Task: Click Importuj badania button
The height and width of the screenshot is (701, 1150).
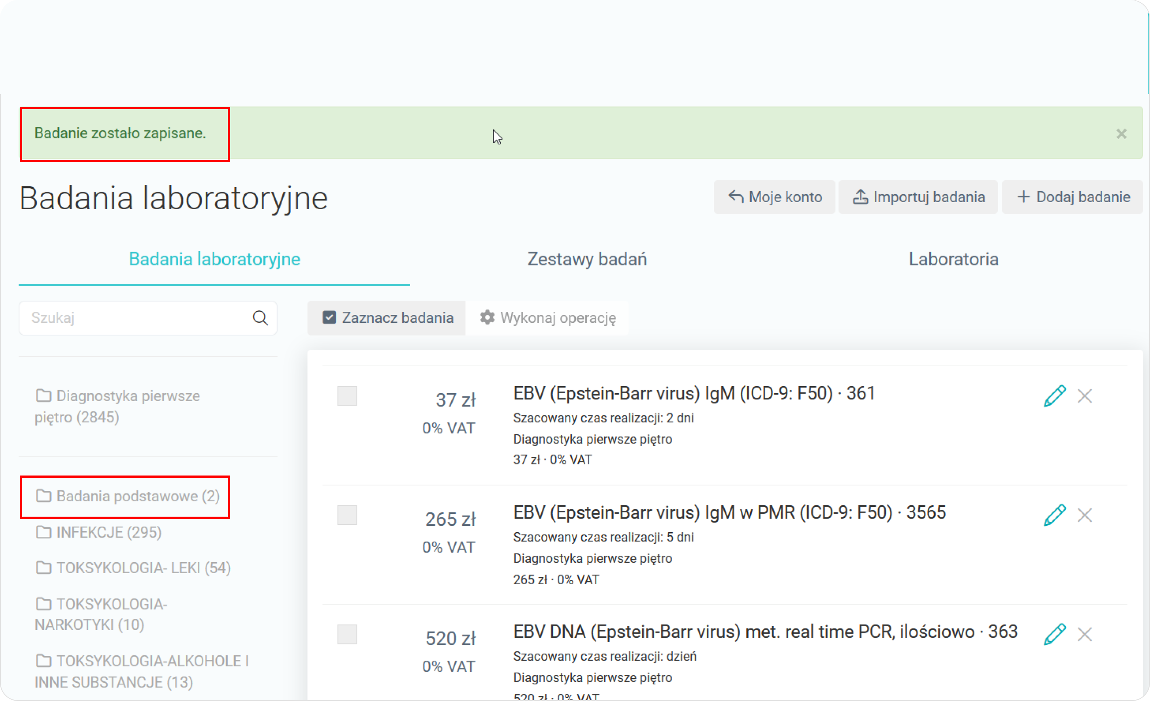Action: pyautogui.click(x=919, y=197)
